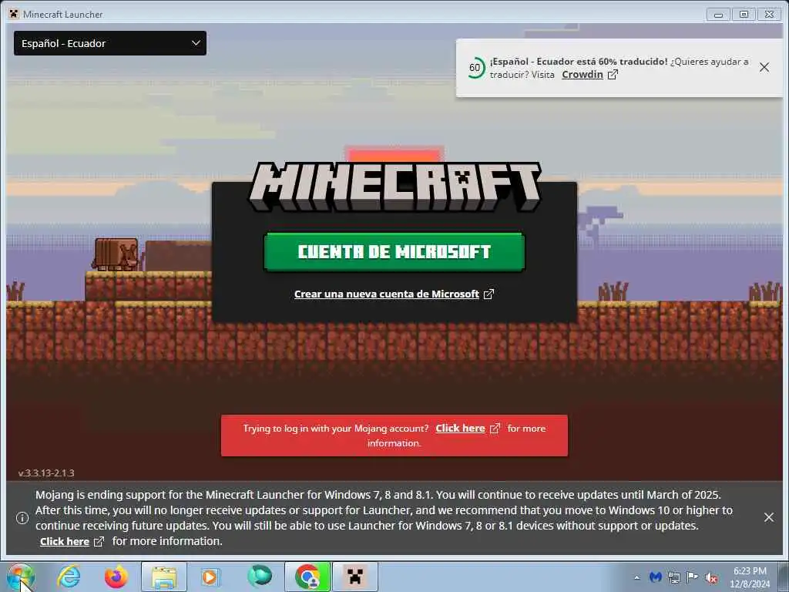Close the Windows 7 support notice banner
This screenshot has height=592, width=789.
[769, 517]
